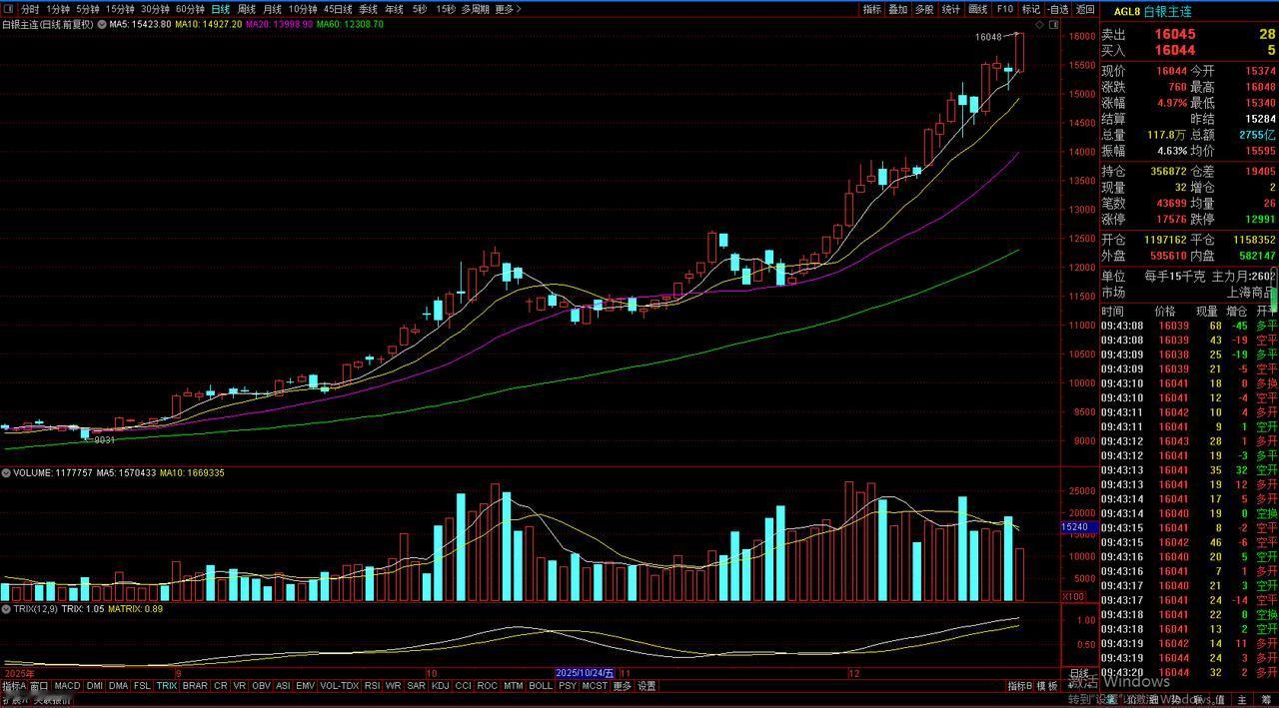Image resolution: width=1279 pixels, height=708 pixels.
Task: Expand 更多 indicators in bottom bar
Action: tap(623, 686)
